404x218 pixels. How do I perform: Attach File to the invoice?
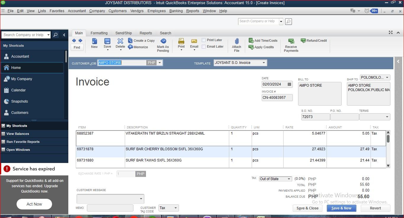click(237, 45)
